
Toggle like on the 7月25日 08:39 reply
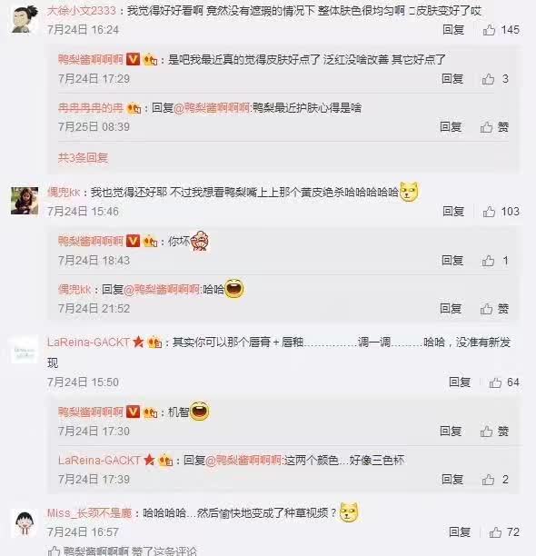(x=494, y=127)
